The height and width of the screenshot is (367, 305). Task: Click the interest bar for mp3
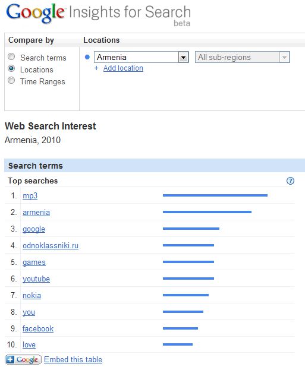(215, 195)
